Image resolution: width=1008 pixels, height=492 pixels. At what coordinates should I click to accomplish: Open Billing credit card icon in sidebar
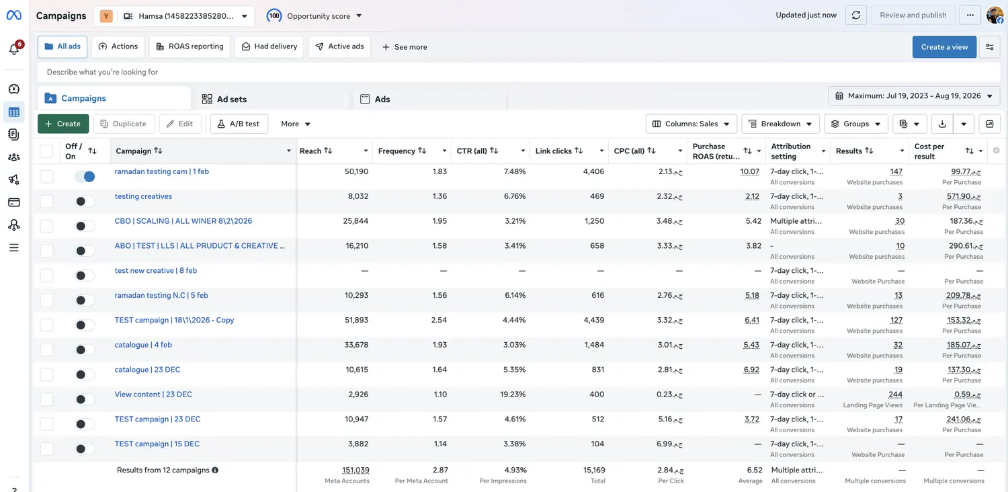(x=14, y=202)
